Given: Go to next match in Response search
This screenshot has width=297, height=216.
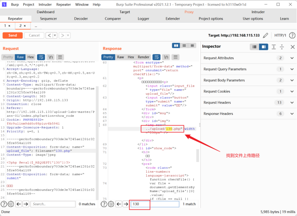Looking at the screenshot, I should [126, 204].
